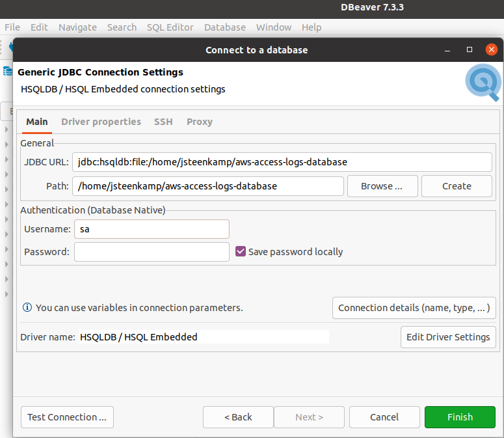
Task: Click the Browse ... button
Action: (382, 186)
